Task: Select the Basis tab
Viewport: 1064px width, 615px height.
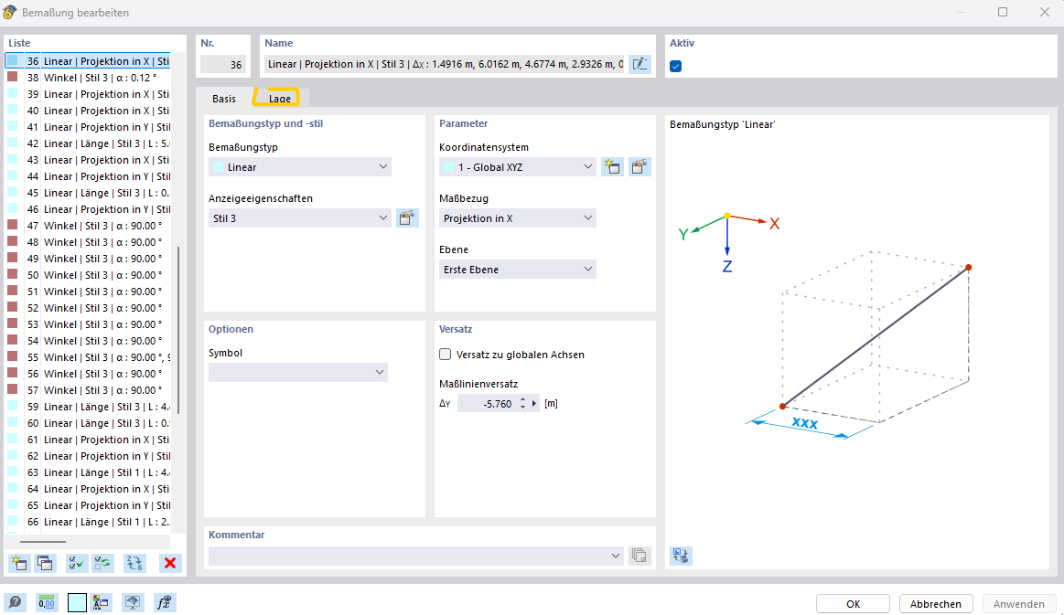Action: click(224, 98)
